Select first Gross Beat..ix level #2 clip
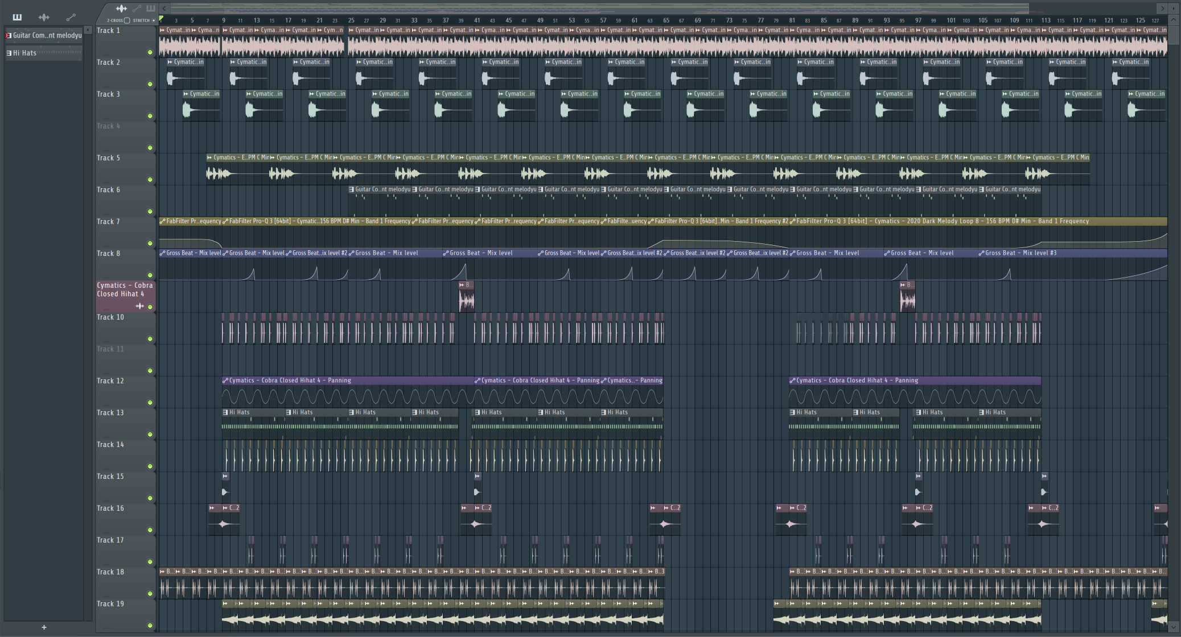This screenshot has width=1181, height=637. point(316,266)
